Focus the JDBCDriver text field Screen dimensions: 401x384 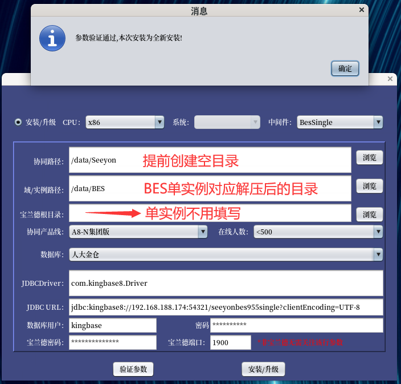[x=226, y=283]
